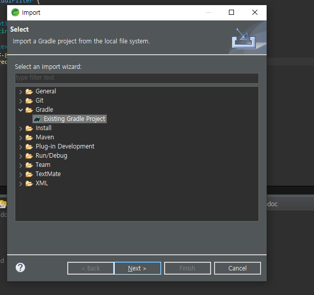Screen dimensions: 314x295
Task: Expand the Run/Debug category chevron
Action: tap(20, 156)
